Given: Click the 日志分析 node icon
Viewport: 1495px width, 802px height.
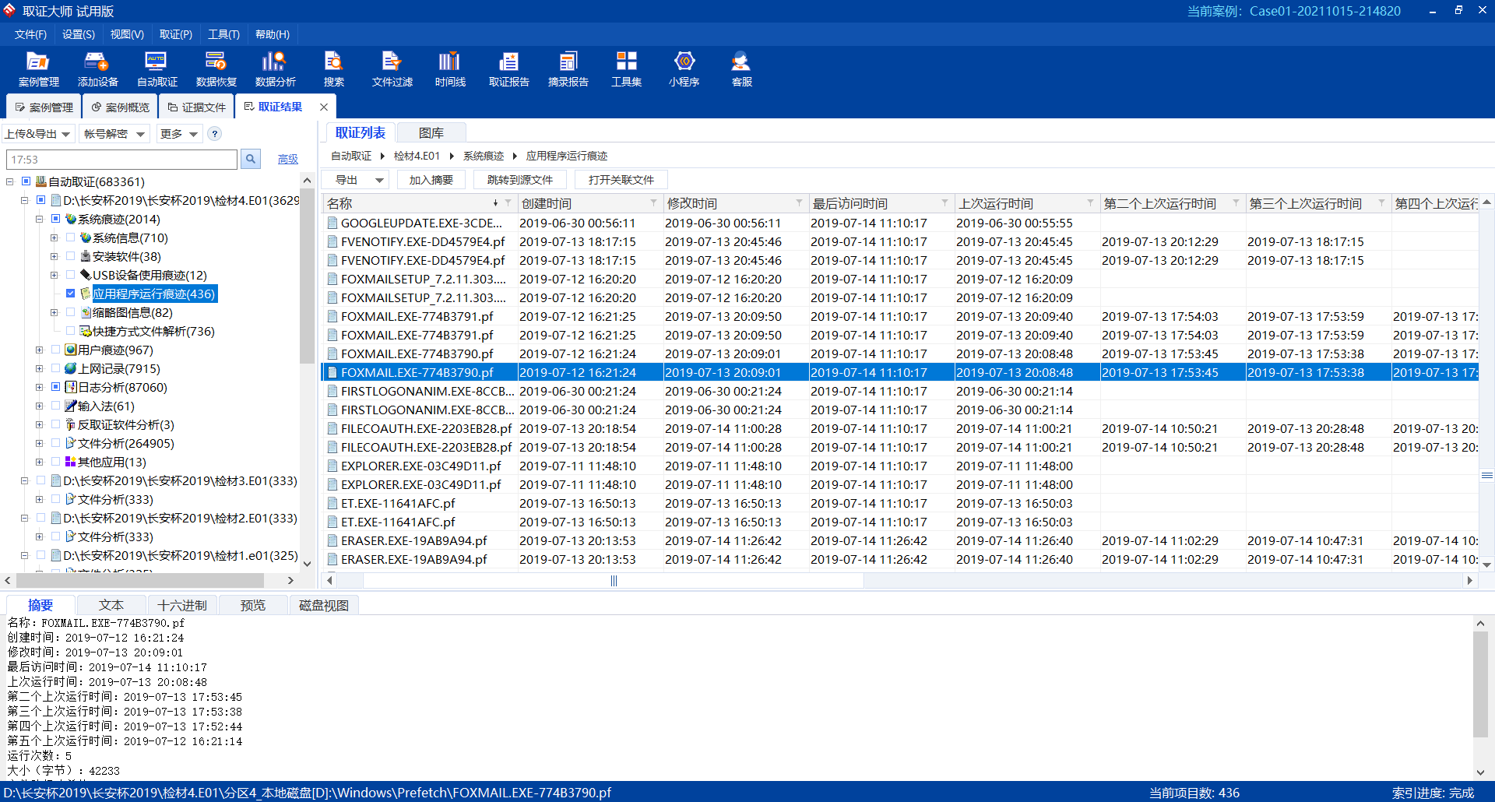Looking at the screenshot, I should tap(71, 387).
